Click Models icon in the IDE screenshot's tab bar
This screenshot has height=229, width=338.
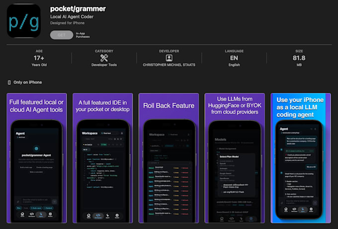point(117,216)
